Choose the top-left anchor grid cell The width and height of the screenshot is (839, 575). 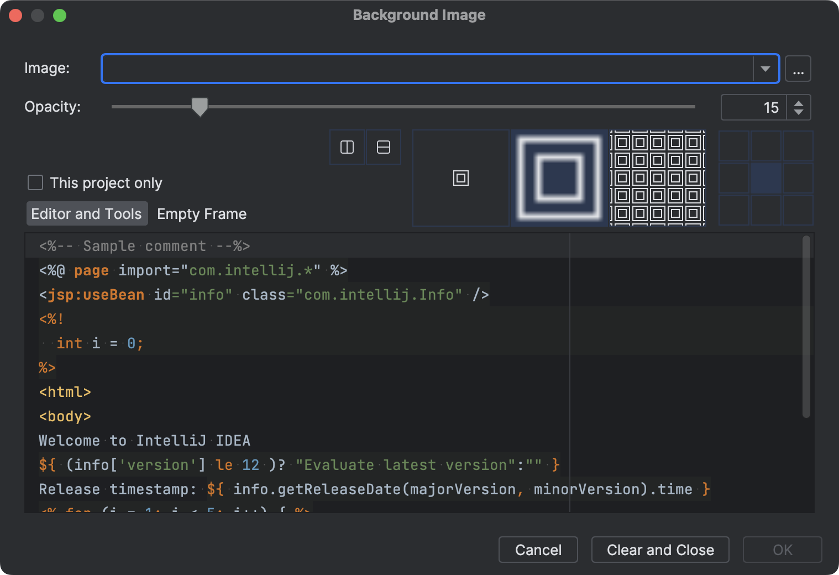pos(734,147)
